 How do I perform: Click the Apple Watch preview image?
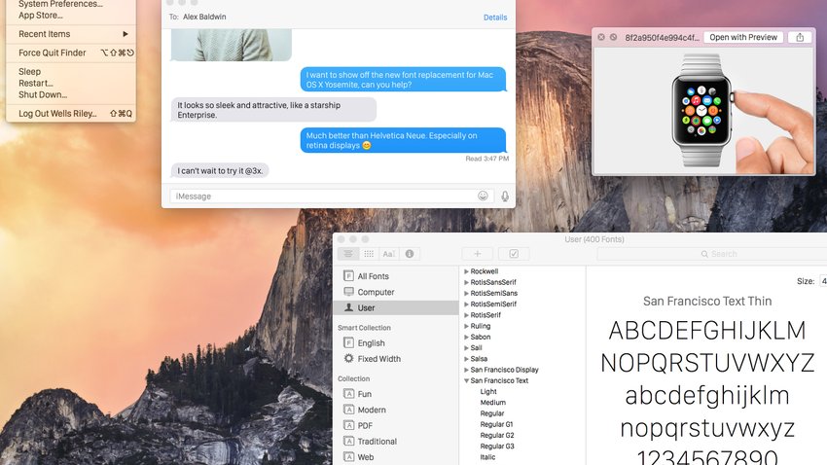pyautogui.click(x=703, y=111)
